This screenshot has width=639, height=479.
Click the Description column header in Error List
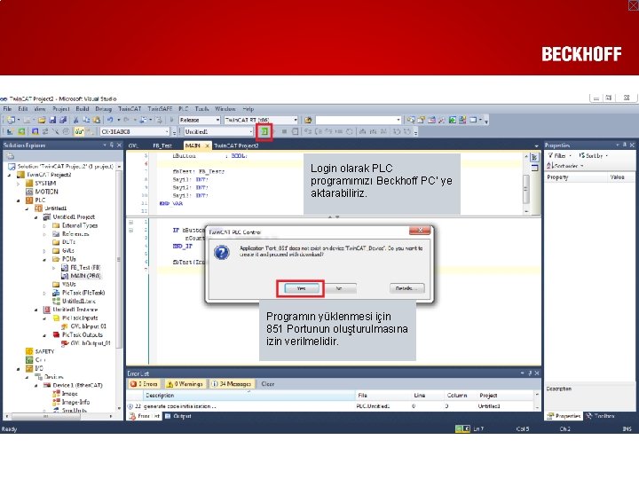click(249, 395)
